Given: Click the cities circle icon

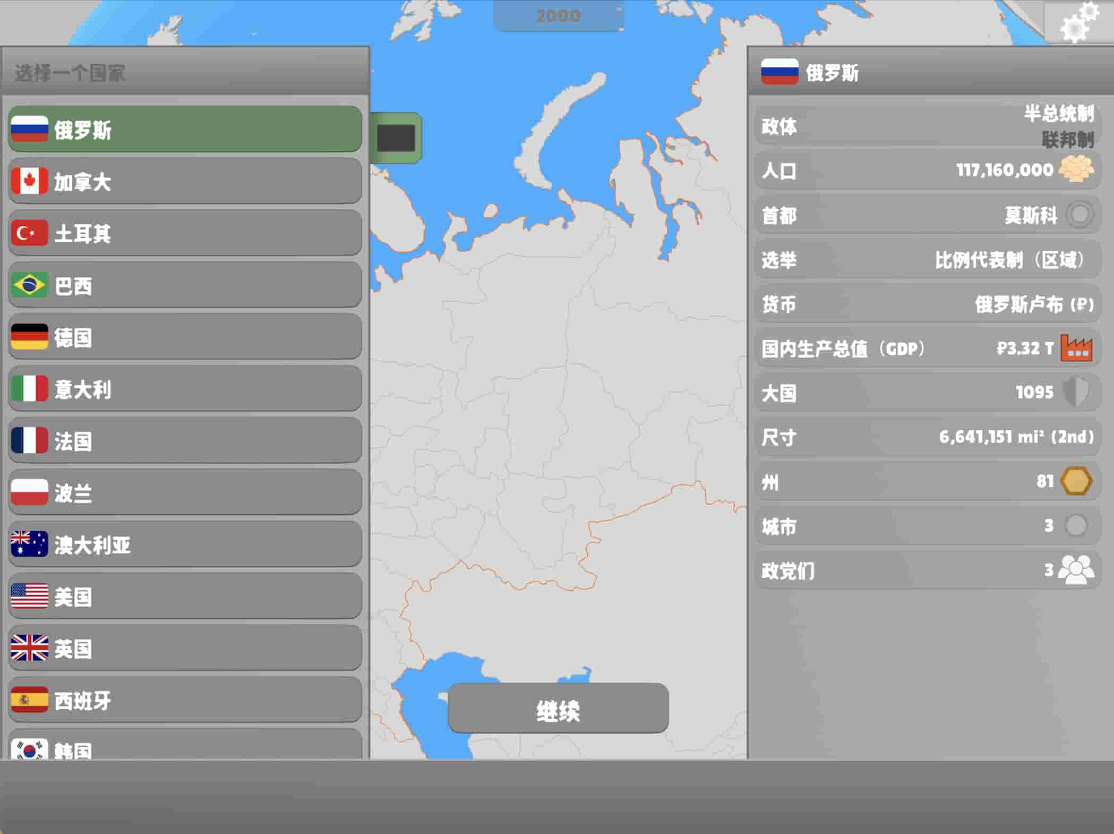Looking at the screenshot, I should click(x=1076, y=525).
